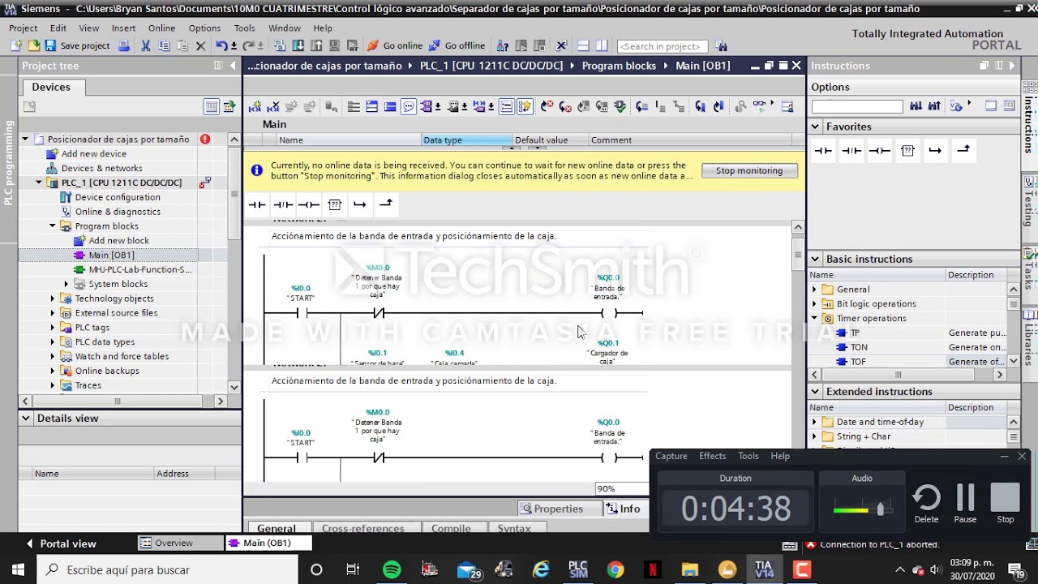Viewport: 1038px width, 584px height.
Task: Select Main [OB1] in project tree
Action: click(111, 255)
